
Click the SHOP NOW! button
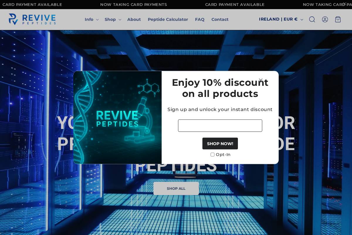(220, 144)
